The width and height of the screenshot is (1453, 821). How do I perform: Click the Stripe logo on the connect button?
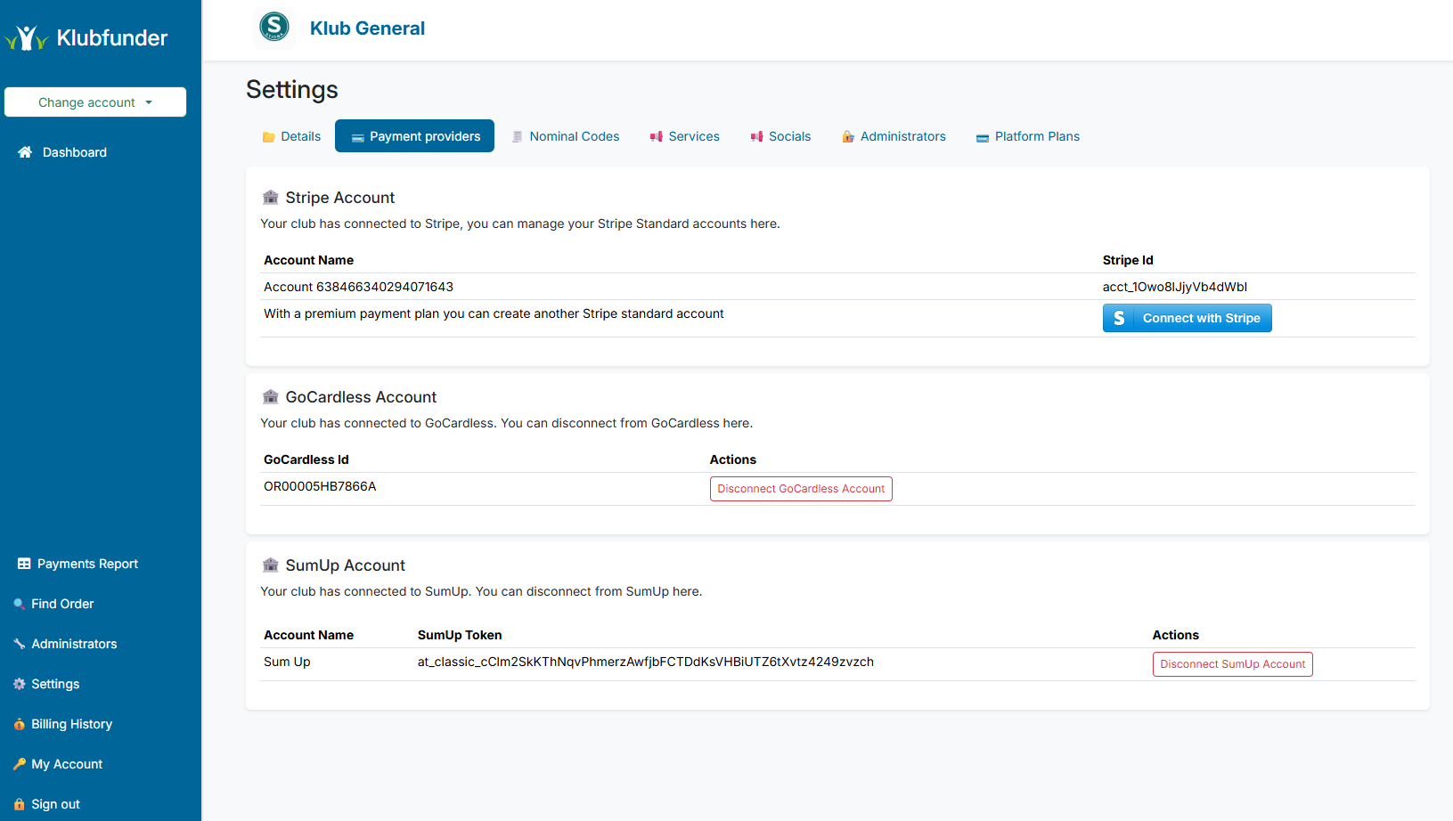click(1119, 318)
